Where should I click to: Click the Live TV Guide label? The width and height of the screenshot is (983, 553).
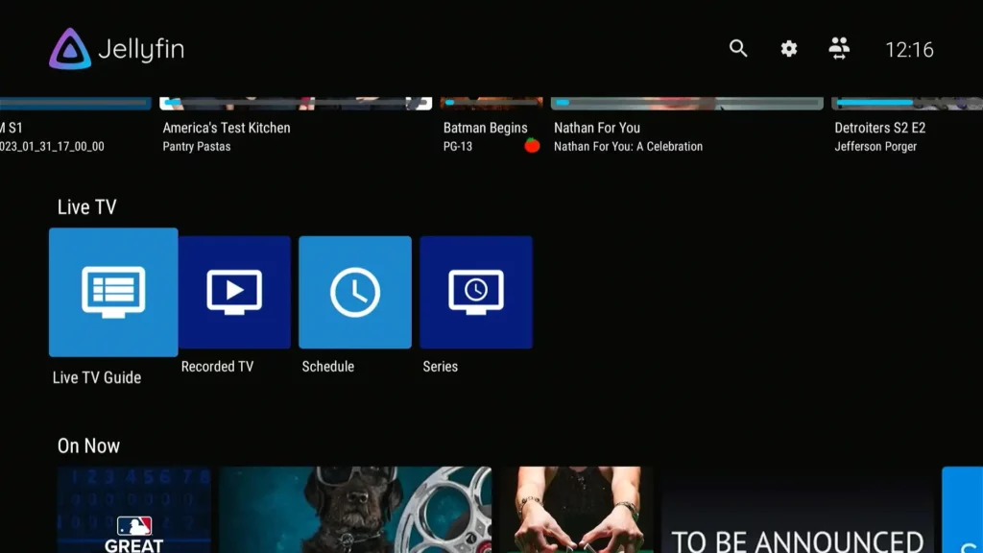pos(97,377)
